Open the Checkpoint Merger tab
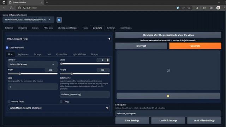 (x=67, y=28)
